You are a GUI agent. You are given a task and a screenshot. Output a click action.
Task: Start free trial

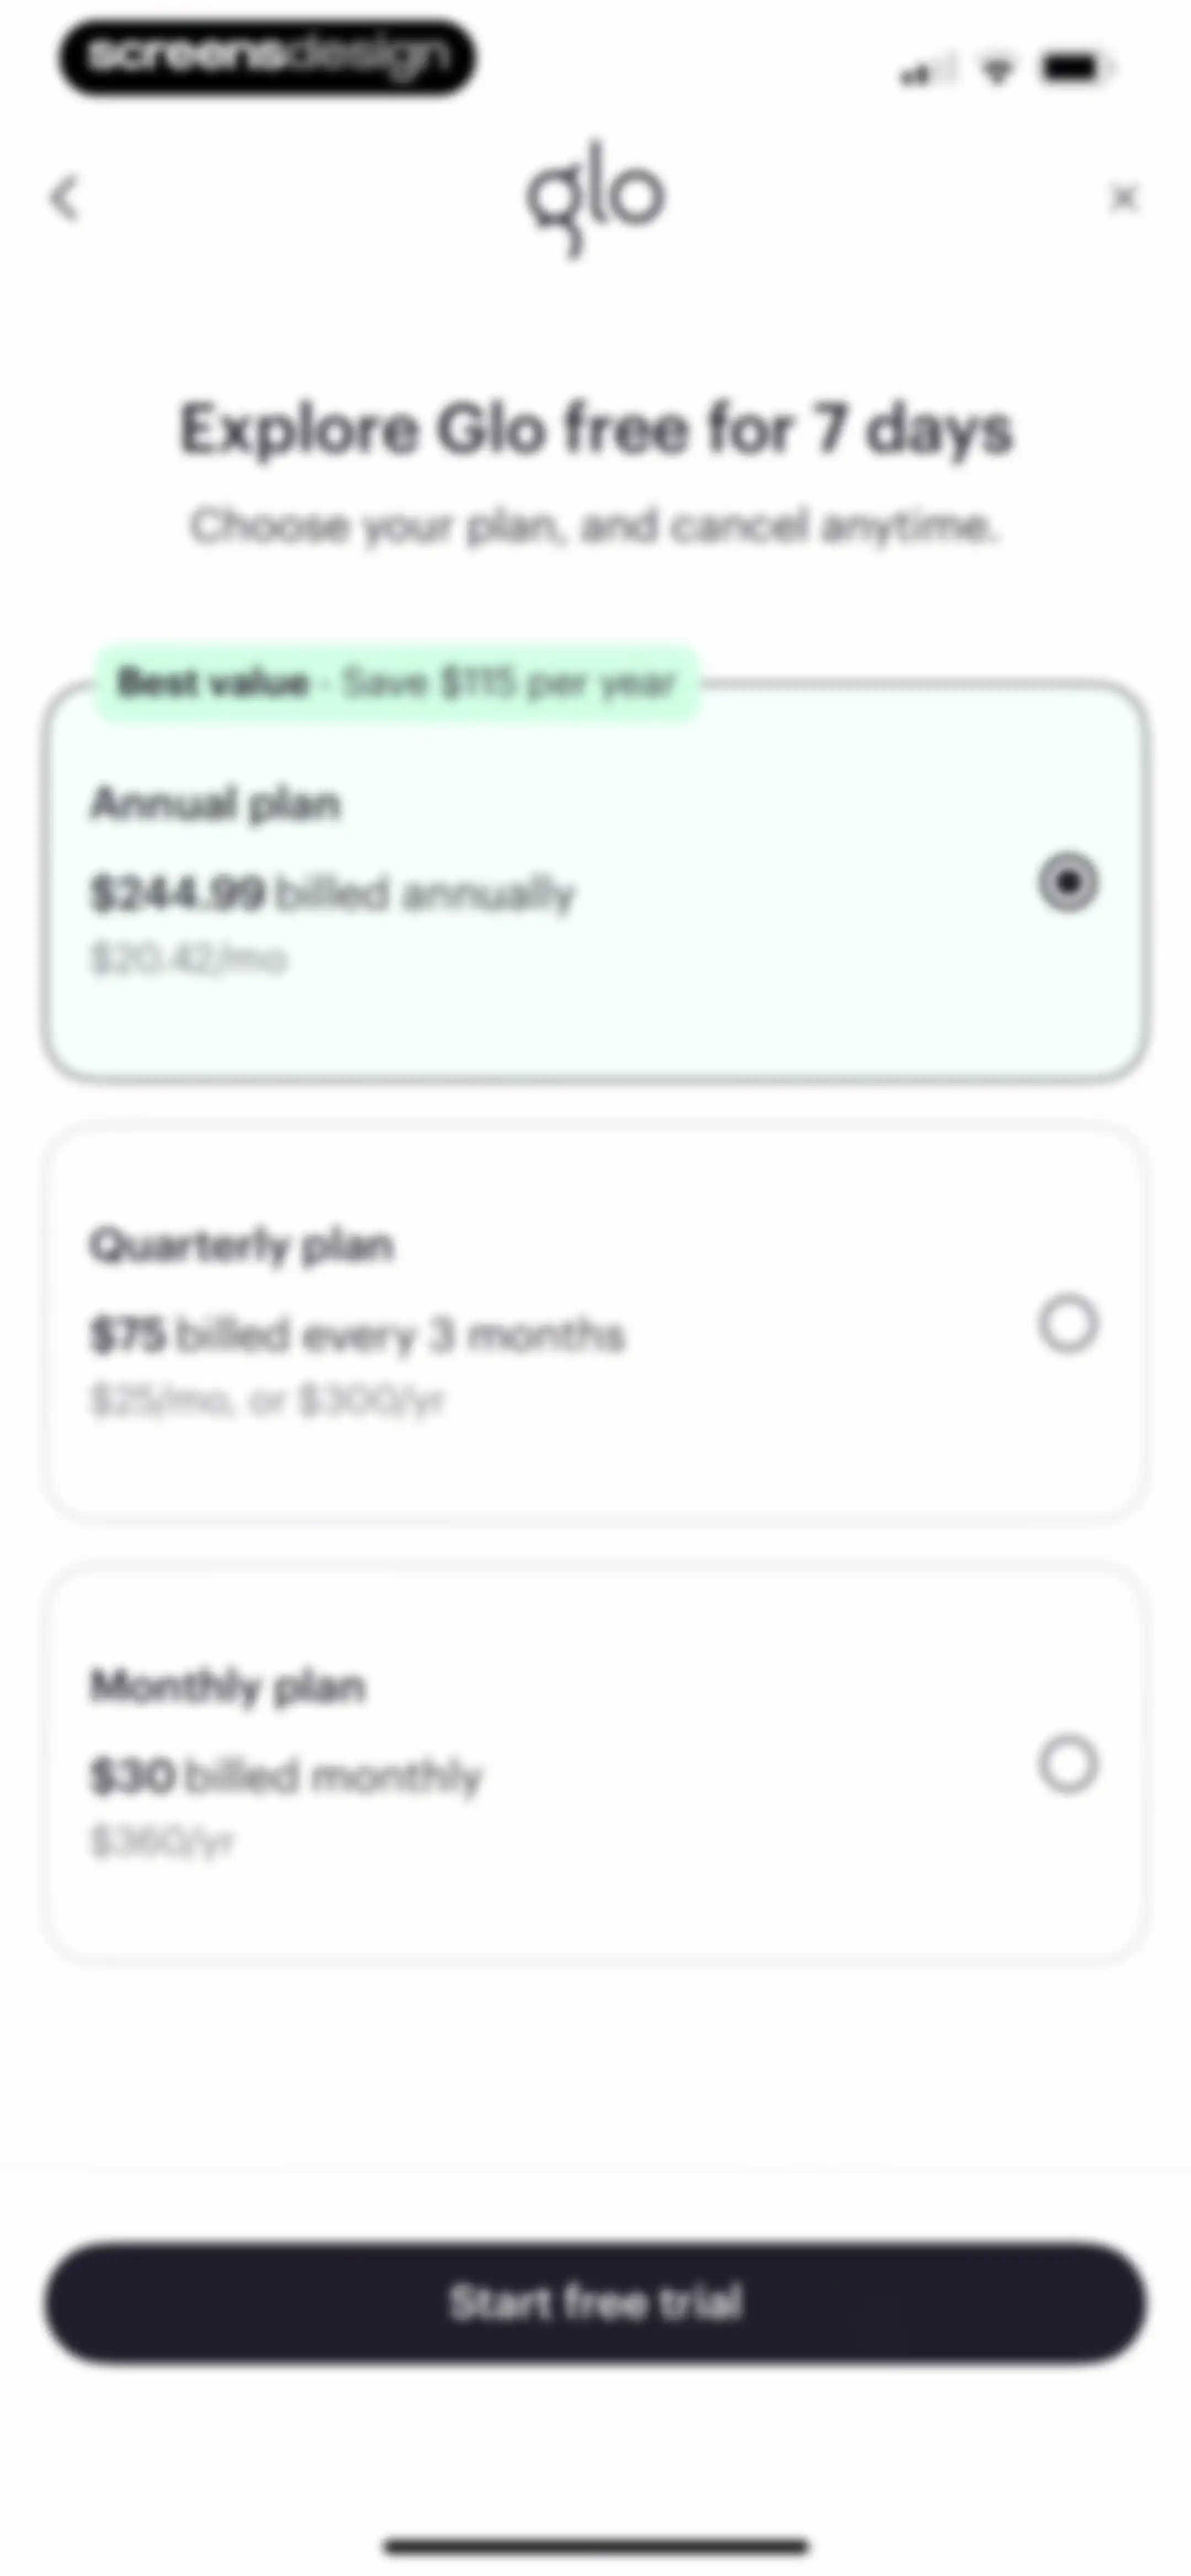point(595,2302)
